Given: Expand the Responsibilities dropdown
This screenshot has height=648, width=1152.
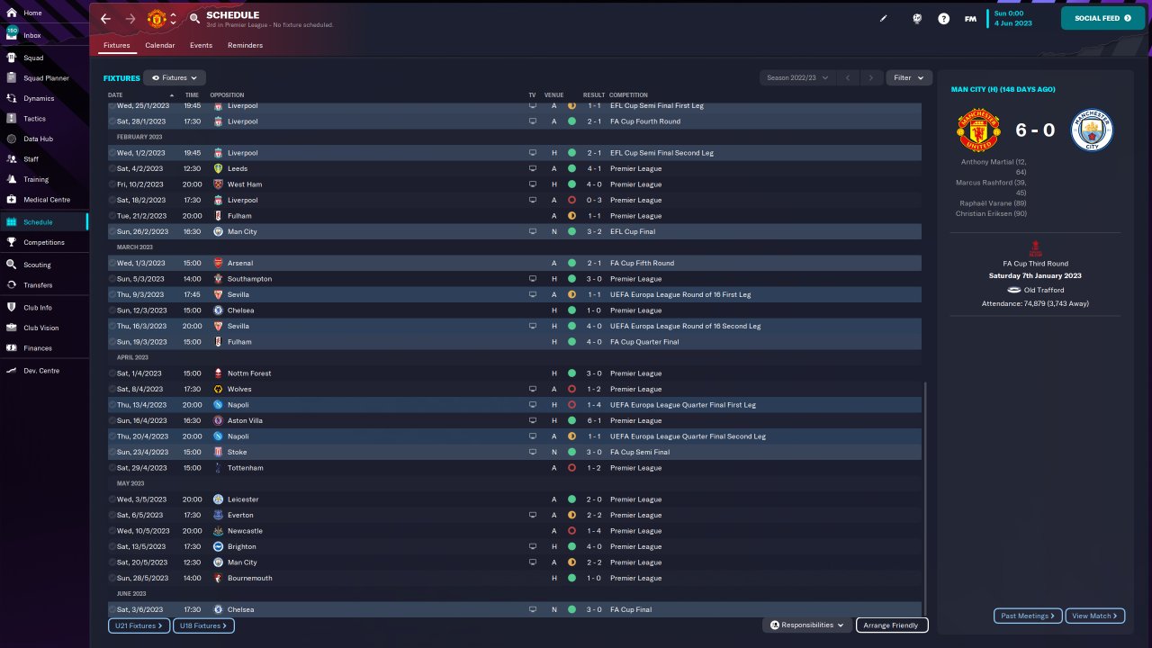Looking at the screenshot, I should click(808, 625).
